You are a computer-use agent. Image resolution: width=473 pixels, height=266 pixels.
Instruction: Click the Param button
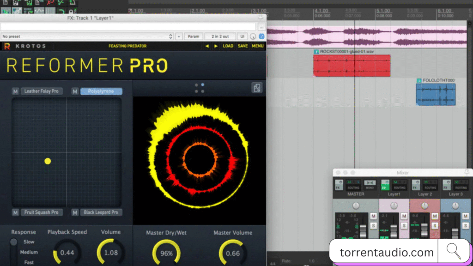[x=193, y=36]
